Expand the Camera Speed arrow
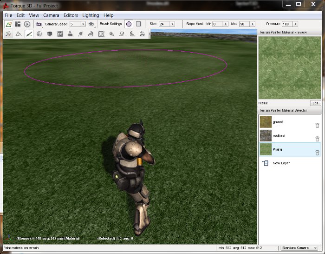Image resolution: width=325 pixels, height=254 pixels. [x=83, y=24]
